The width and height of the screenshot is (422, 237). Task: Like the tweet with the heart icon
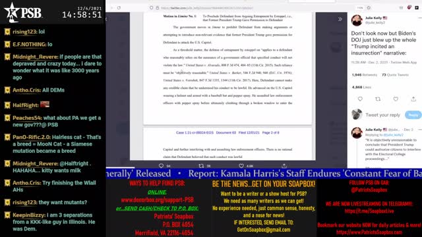point(396,99)
